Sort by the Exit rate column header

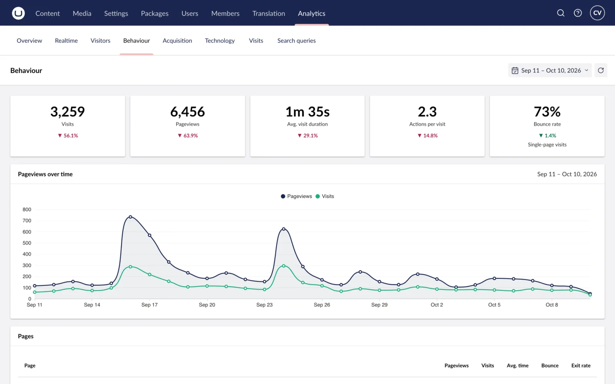coord(581,366)
